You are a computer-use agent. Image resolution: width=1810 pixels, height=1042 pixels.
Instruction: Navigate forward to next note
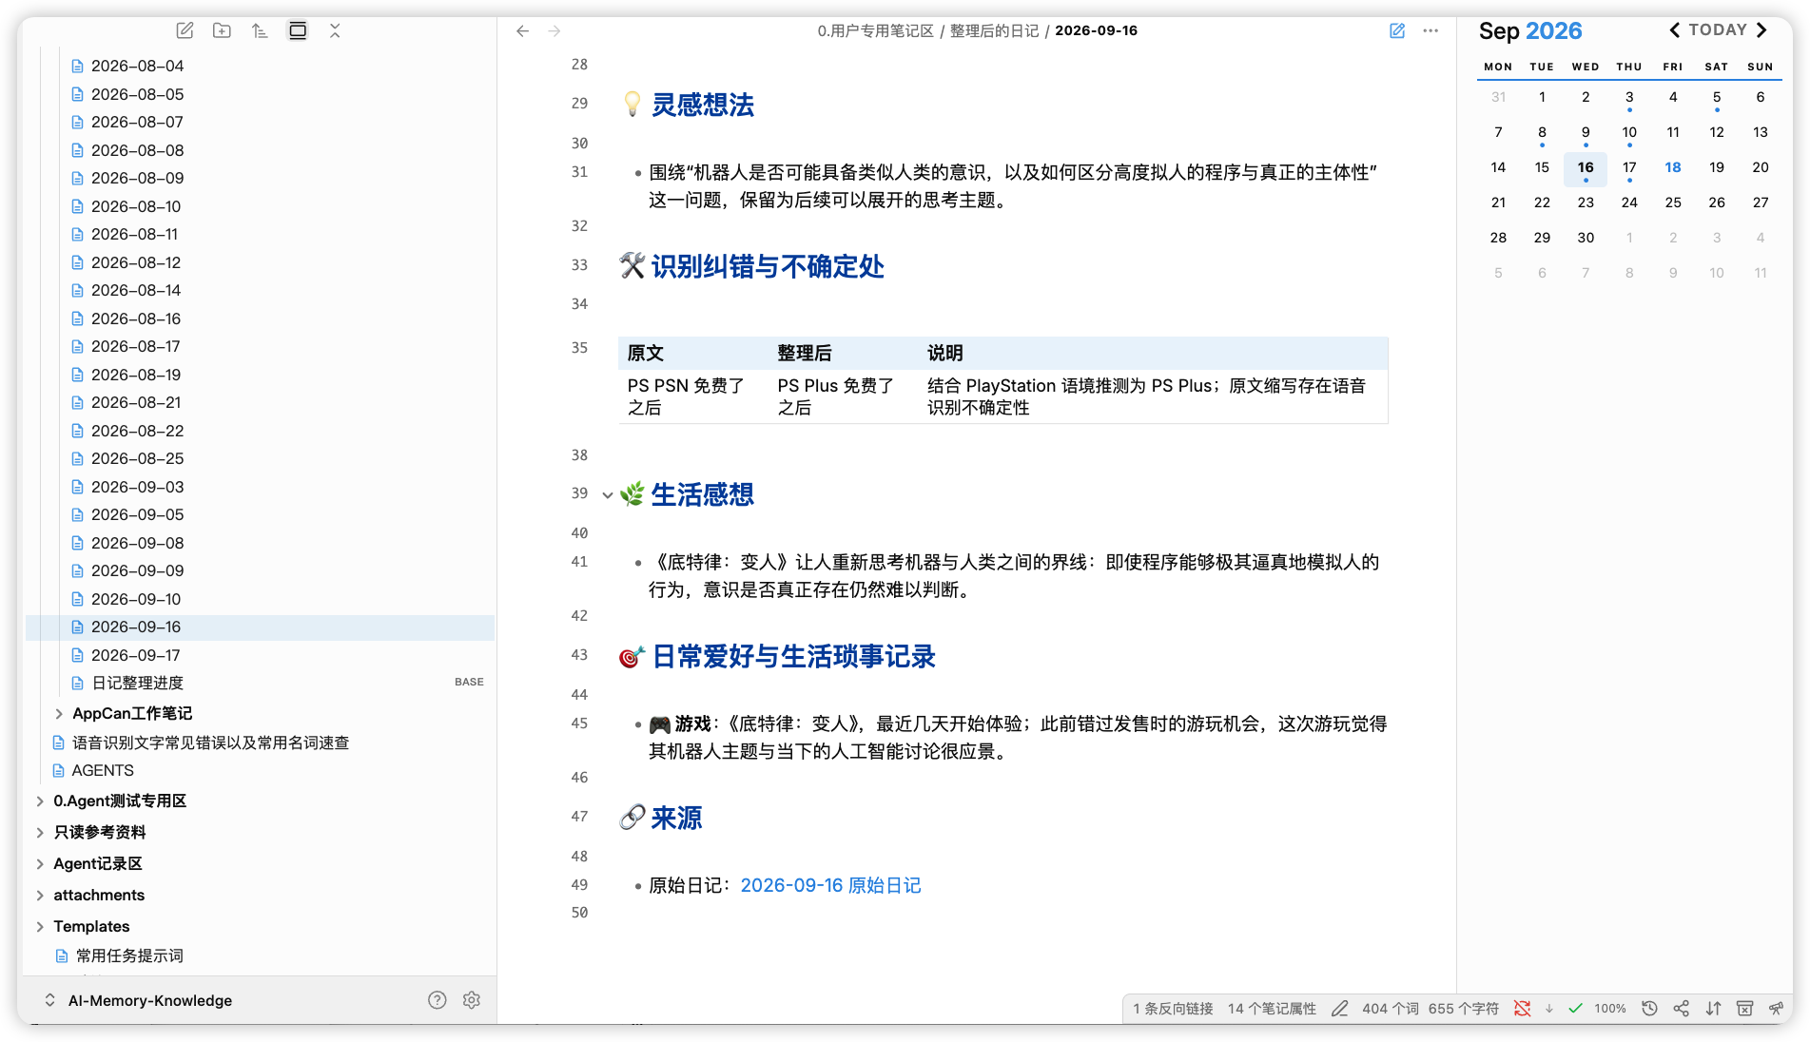555,30
